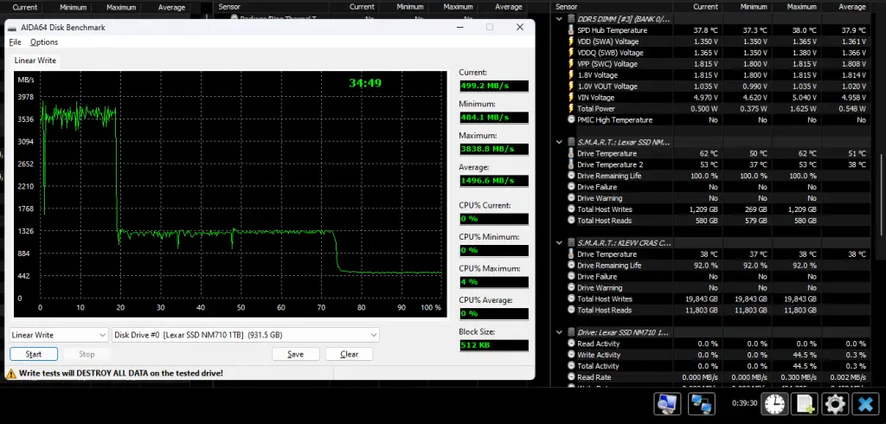
Task: Select the Read Rate row
Action: pos(712,377)
